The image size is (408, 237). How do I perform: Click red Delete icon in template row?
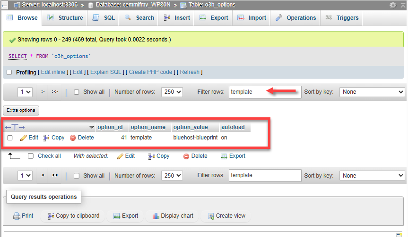coord(73,138)
